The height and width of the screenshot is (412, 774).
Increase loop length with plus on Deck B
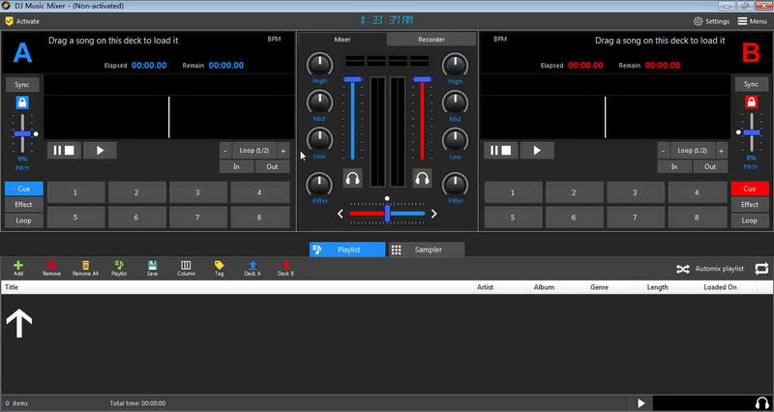pyautogui.click(x=721, y=151)
